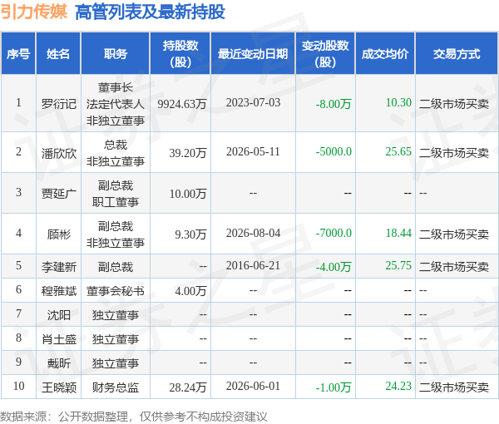Click the date 2023-07-03

253,102
